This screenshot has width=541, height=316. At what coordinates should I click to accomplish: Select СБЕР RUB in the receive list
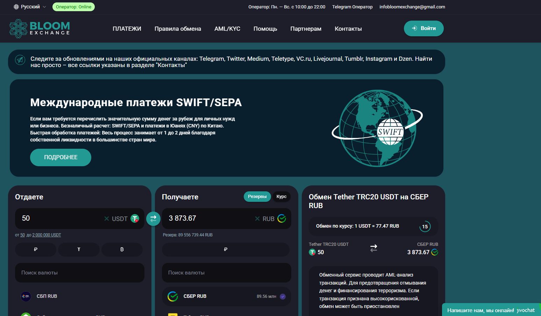click(227, 296)
